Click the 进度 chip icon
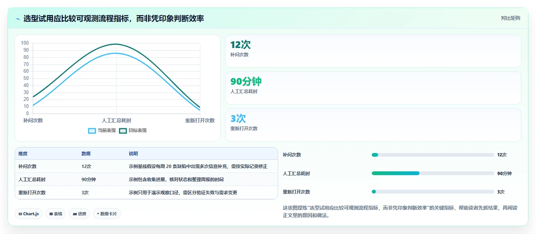The image size is (536, 234). (x=75, y=214)
